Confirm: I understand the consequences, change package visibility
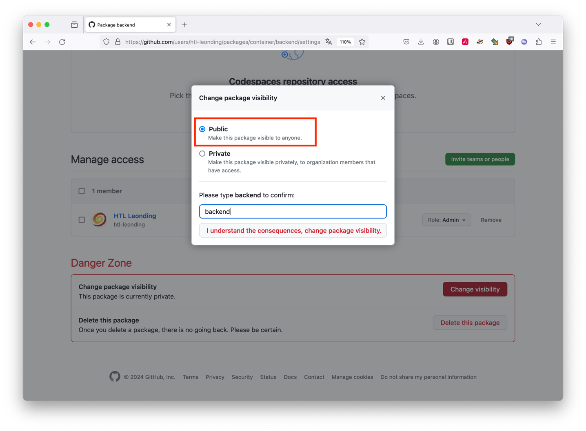This screenshot has height=431, width=586. tap(293, 230)
